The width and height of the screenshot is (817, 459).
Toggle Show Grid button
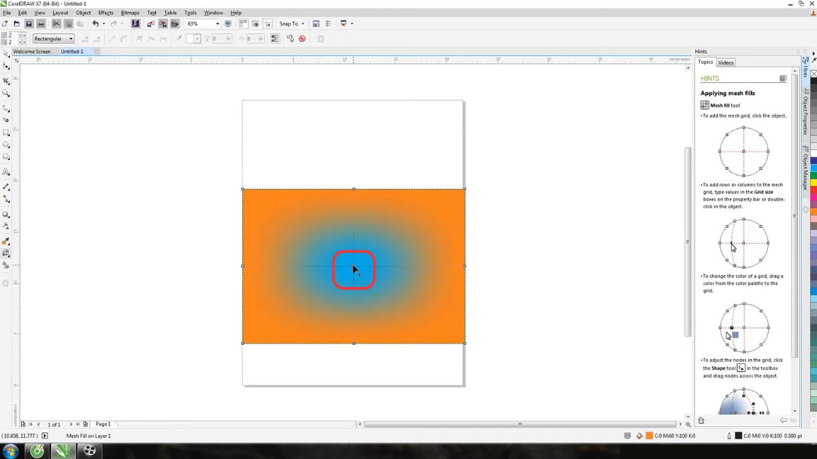tap(256, 24)
